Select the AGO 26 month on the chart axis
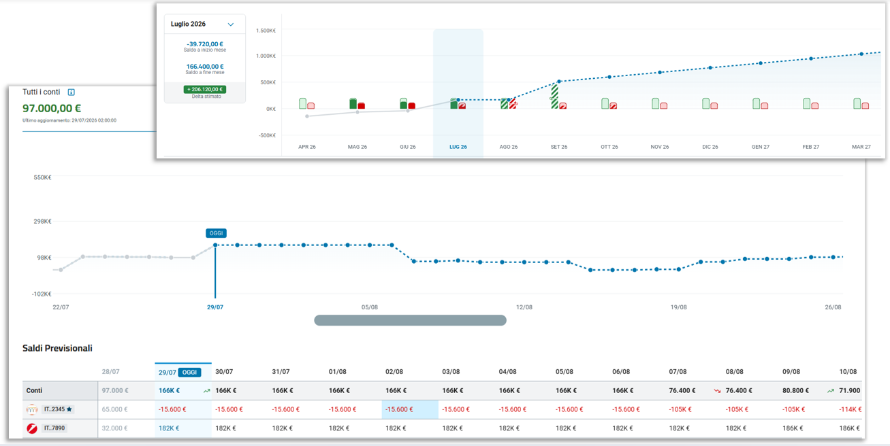Viewport: 890px width, 446px height. (x=509, y=147)
